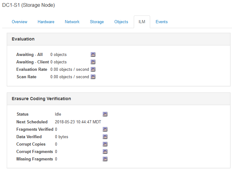Go to the Network tab
The width and height of the screenshot is (232, 170).
(x=72, y=22)
